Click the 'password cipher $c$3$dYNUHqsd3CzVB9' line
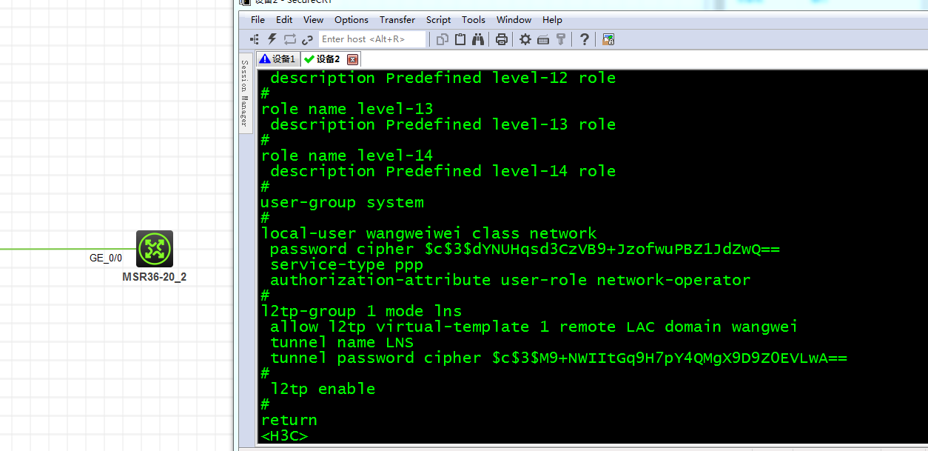 (525, 249)
